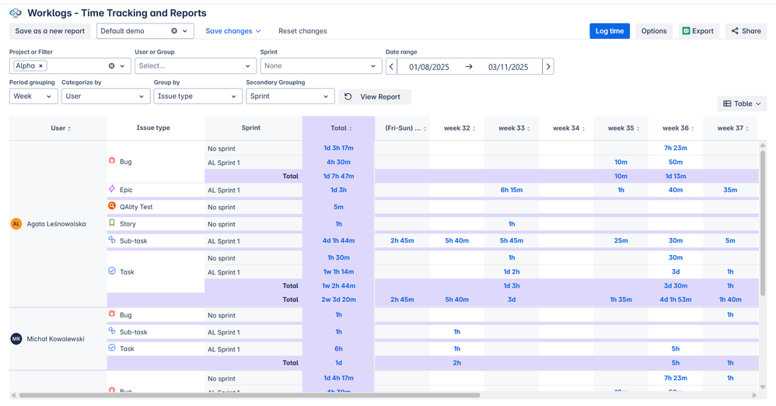Screen dimensions: 776x406
Task: Go to the previous date range
Action: tap(391, 67)
